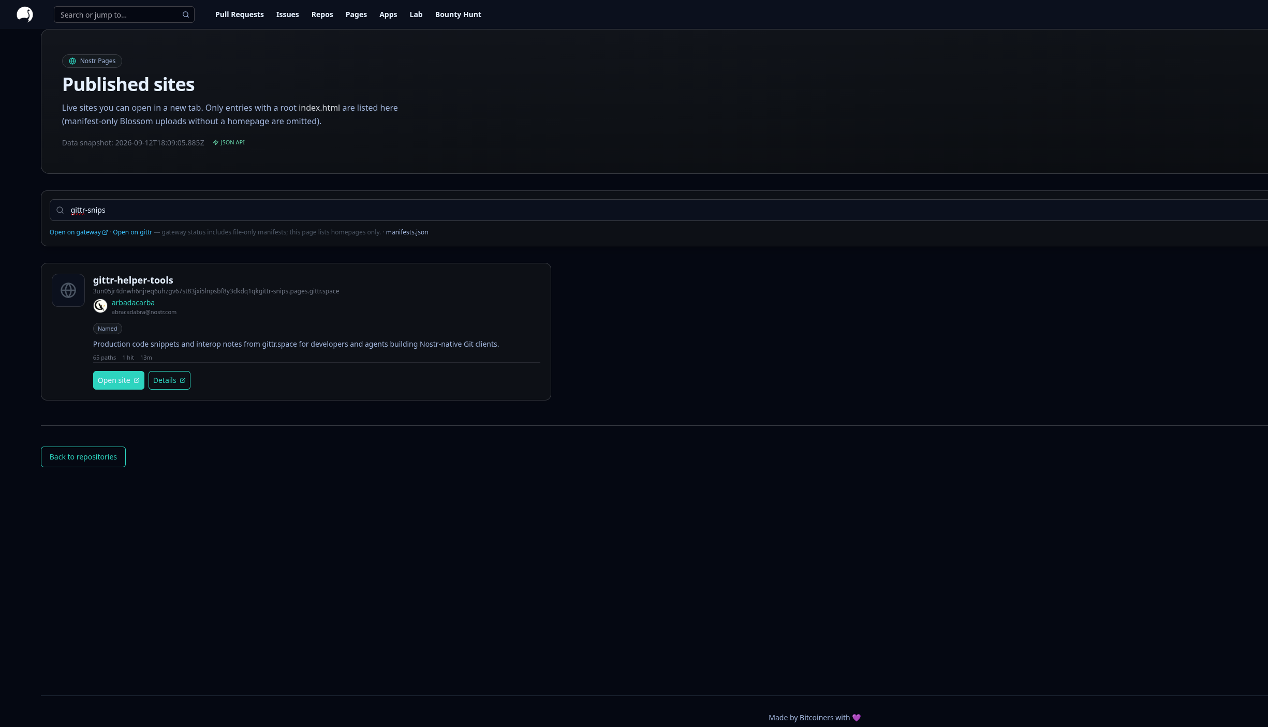Open the Pull Requests menu item
Image resolution: width=1268 pixels, height=727 pixels.
point(239,14)
